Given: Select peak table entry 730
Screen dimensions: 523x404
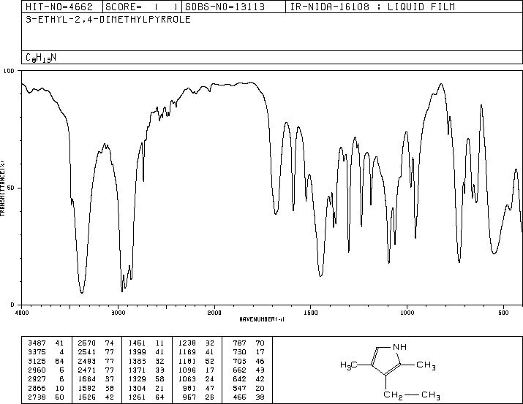Looking at the screenshot, I should (x=240, y=351).
